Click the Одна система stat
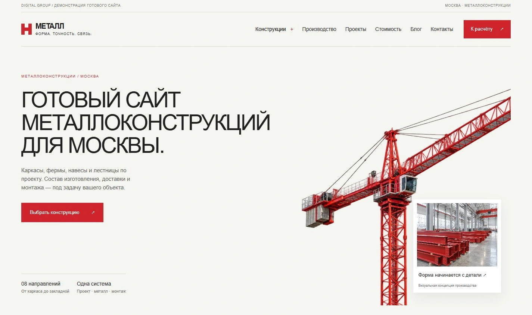 (94, 284)
